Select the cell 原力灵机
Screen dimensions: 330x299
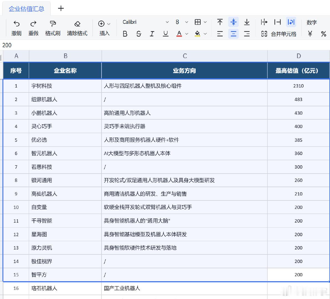65,248
